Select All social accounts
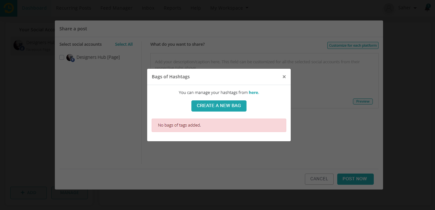Screen dimensions: 435x210 click(x=124, y=44)
